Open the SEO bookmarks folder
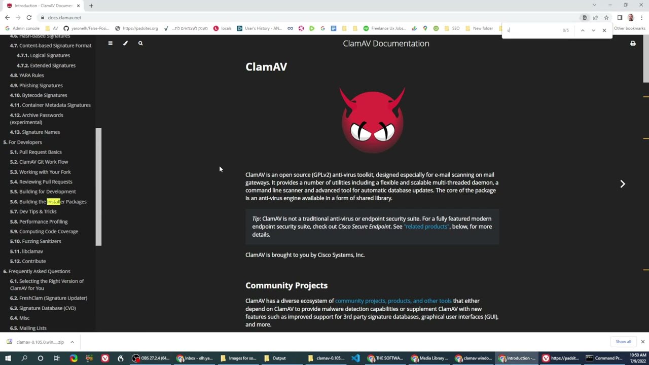The width and height of the screenshot is (649, 365). 451,28
